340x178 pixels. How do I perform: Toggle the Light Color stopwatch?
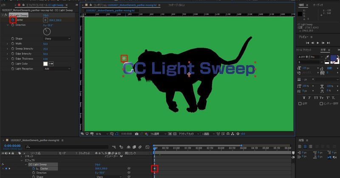coord(13,64)
